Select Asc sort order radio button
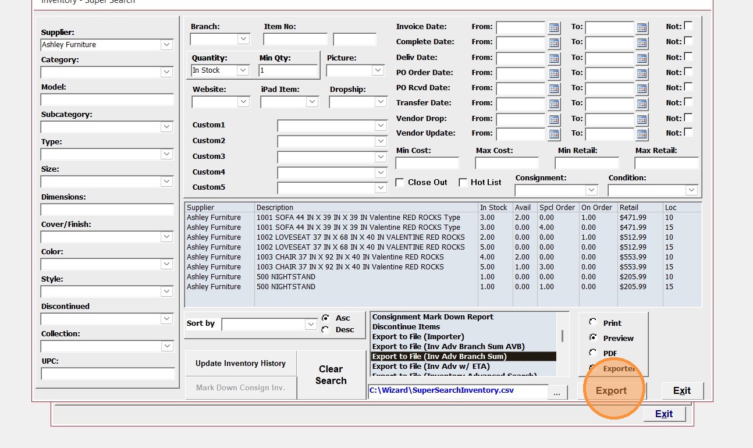This screenshot has height=448, width=753. click(x=325, y=318)
